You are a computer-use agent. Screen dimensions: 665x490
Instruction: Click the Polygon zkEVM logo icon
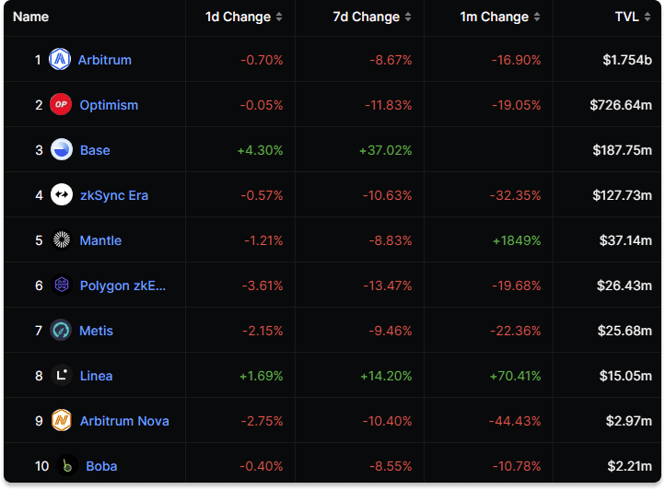tap(61, 286)
